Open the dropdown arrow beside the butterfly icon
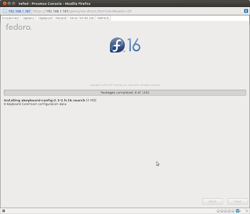250x214 pixels. 240,211
